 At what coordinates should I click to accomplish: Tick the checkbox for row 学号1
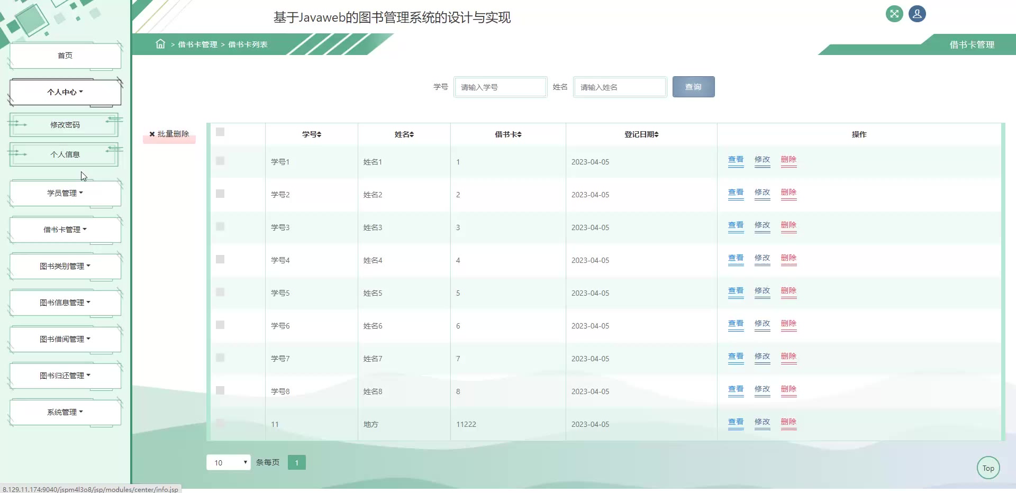point(220,161)
